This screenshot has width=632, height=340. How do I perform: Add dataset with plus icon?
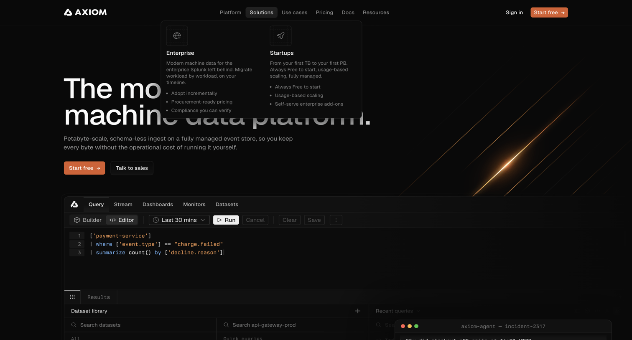pos(357,311)
